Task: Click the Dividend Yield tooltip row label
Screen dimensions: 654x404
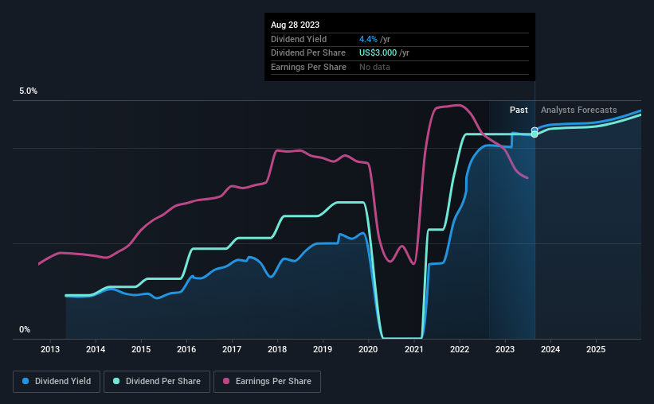Action: click(x=299, y=39)
